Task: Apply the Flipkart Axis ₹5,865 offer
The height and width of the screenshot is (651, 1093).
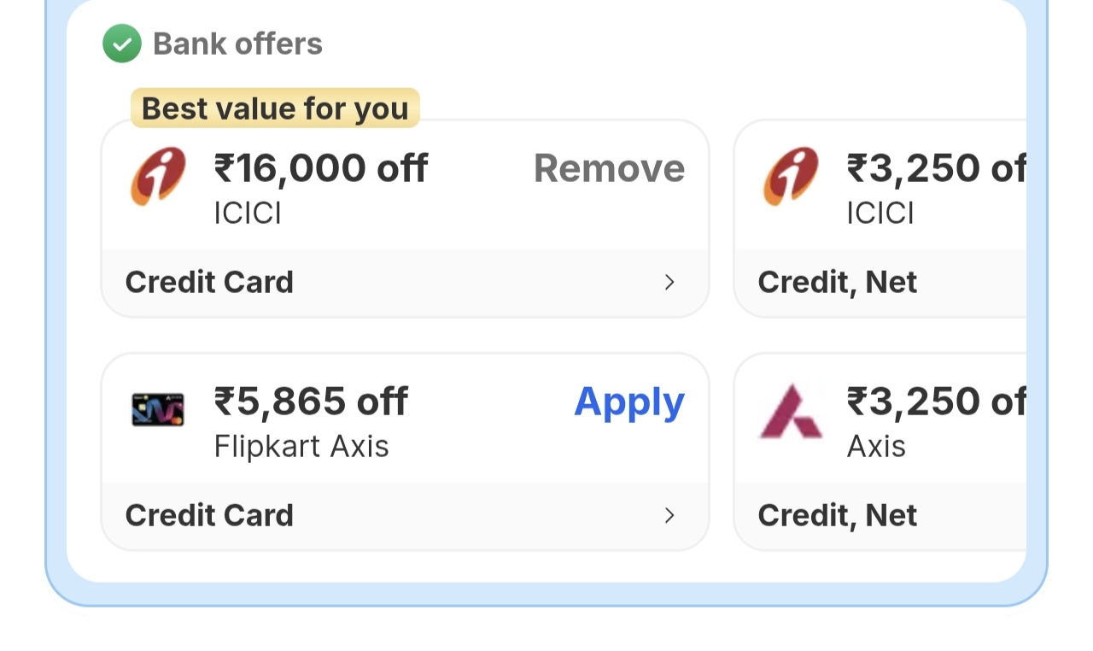Action: coord(628,402)
